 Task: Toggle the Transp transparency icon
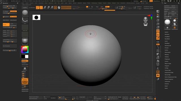pyautogui.click(x=158, y=68)
